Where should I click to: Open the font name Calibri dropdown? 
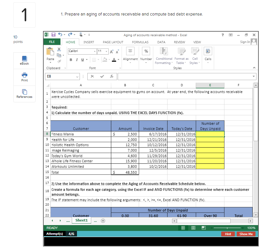click(x=94, y=51)
